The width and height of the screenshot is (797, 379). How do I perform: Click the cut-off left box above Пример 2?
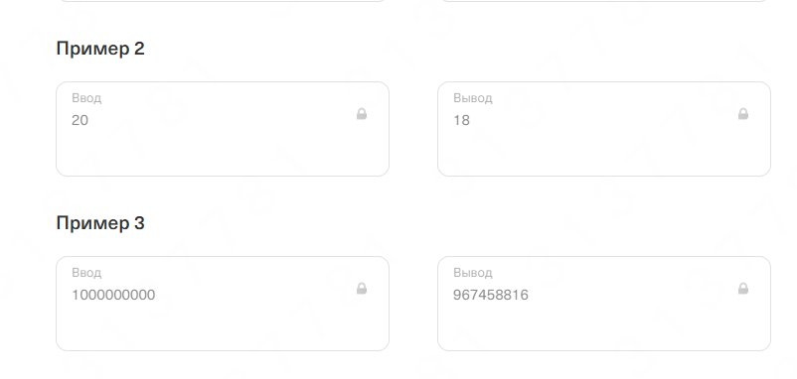223,1
